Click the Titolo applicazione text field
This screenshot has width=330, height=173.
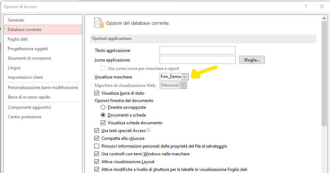click(198, 50)
